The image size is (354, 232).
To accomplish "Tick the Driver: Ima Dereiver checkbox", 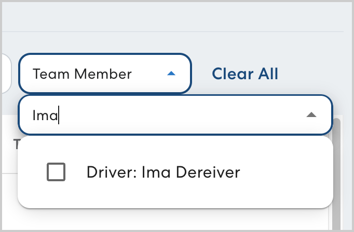I will pos(56,172).
